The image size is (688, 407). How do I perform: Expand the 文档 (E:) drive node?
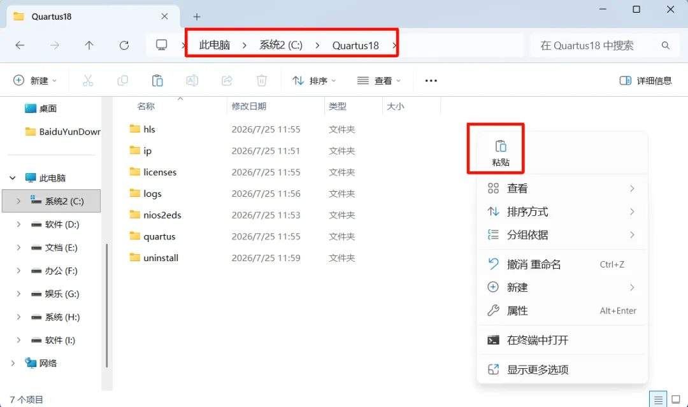[18, 248]
